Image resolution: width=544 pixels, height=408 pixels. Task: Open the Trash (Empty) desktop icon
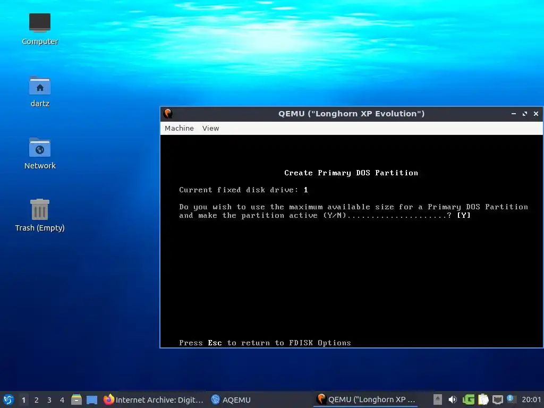pyautogui.click(x=40, y=215)
